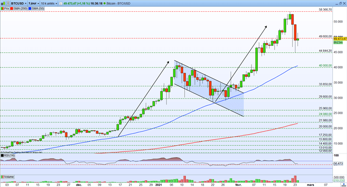Click the 'déc.' date axis label
This screenshot has width=347, height=187.
coord(79,185)
